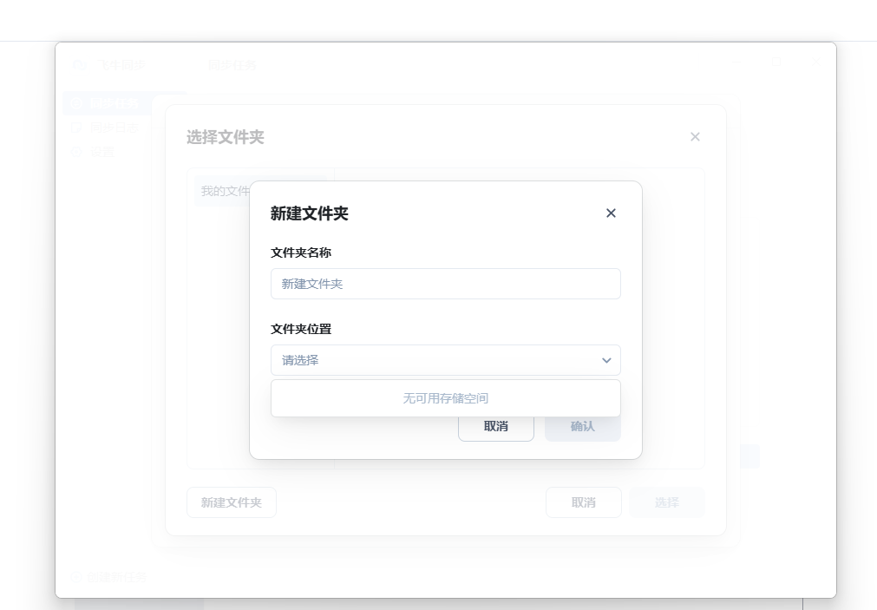Click the 新建文件夹 dialog title text
877x610 pixels.
coord(310,213)
